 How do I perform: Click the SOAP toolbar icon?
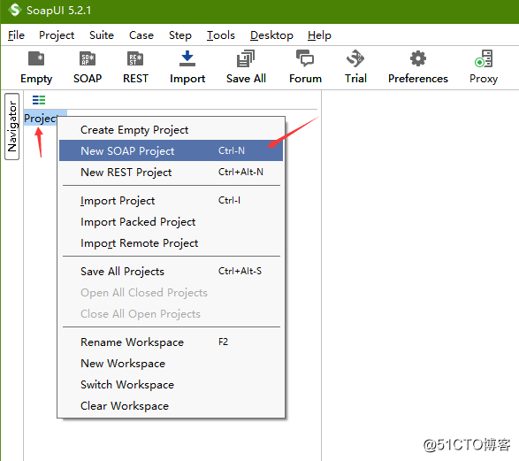[88, 59]
